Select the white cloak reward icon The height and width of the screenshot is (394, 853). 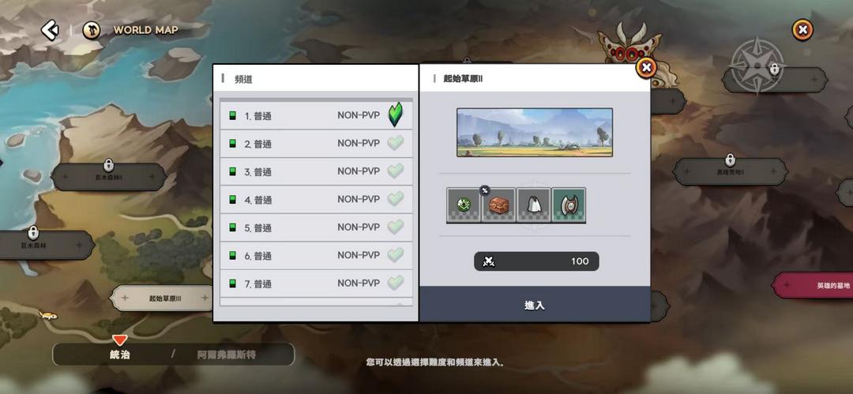click(x=534, y=205)
